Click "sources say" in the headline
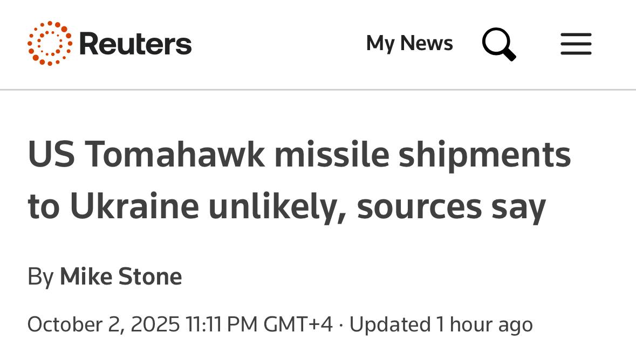Image resolution: width=636 pixels, height=360 pixels. click(x=451, y=206)
